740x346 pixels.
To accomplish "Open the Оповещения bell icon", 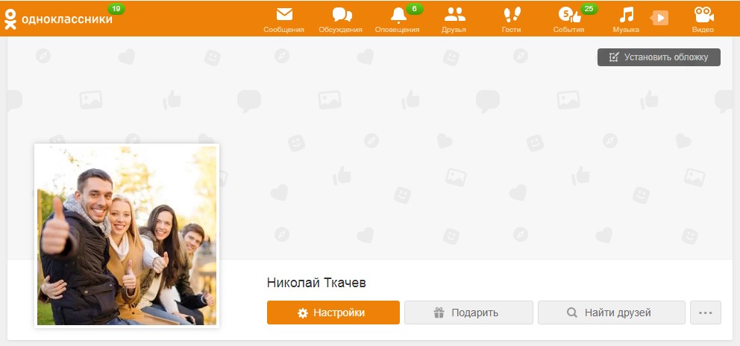I will [x=398, y=16].
